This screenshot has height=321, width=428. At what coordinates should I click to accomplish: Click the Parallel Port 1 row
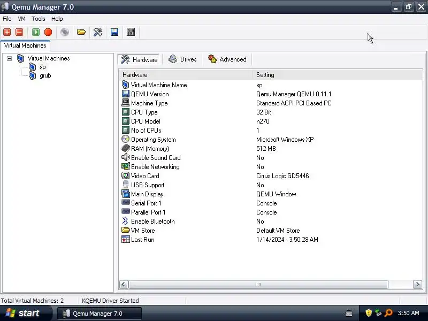click(x=271, y=212)
